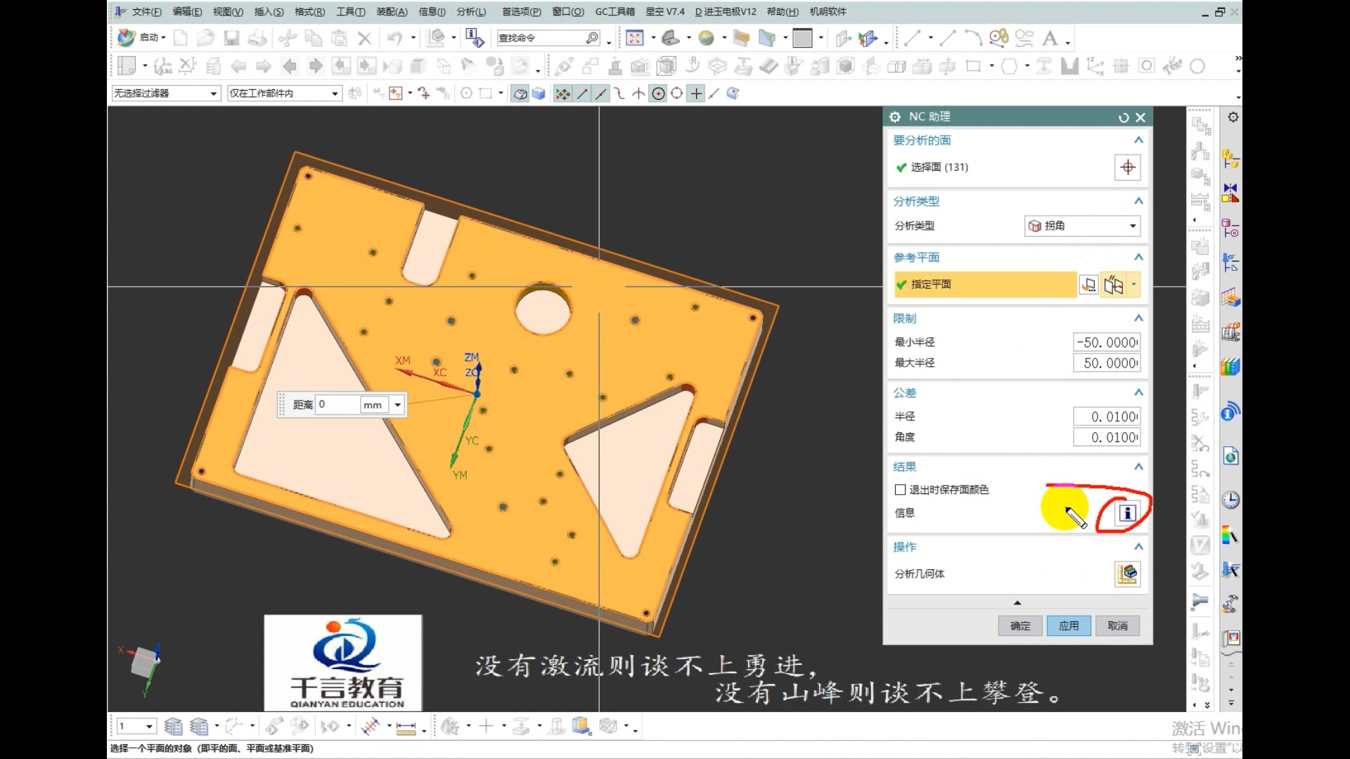1350x759 pixels.
Task: Click the 最大半径 value field
Action: [1107, 363]
